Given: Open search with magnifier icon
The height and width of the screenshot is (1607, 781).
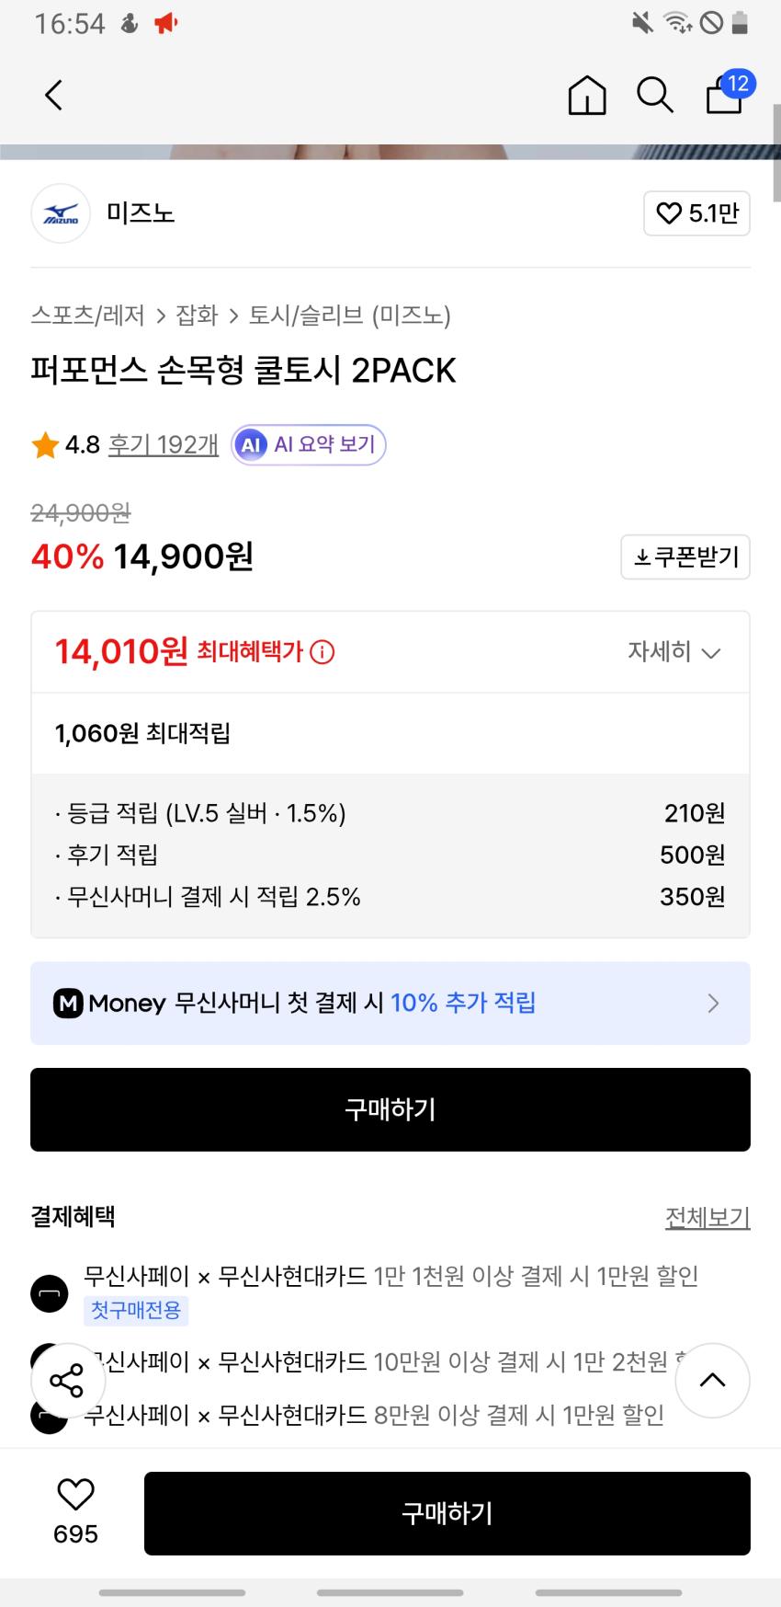Looking at the screenshot, I should (655, 95).
